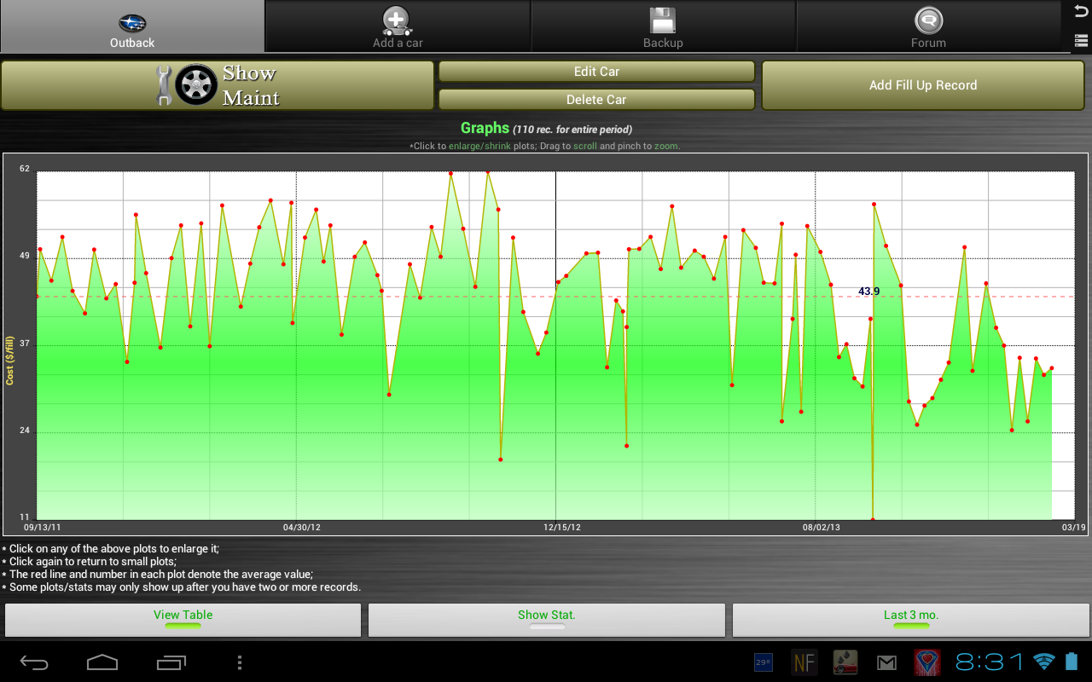Click the cost per fill graph to enlarge
Image resolution: width=1092 pixels, height=682 pixels.
click(x=546, y=344)
